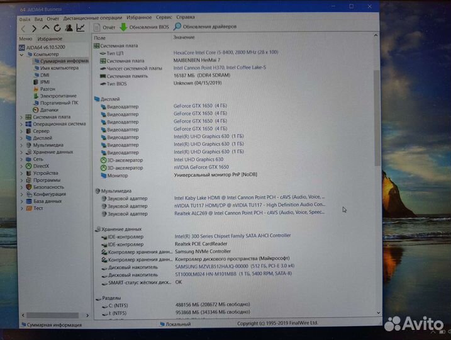Open the Файл menu
The image size is (451, 340).
coord(24,18)
